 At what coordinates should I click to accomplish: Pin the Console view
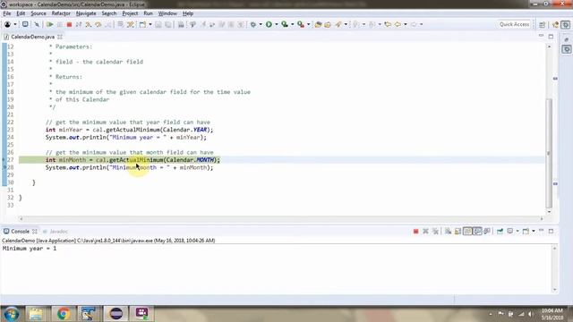point(500,231)
